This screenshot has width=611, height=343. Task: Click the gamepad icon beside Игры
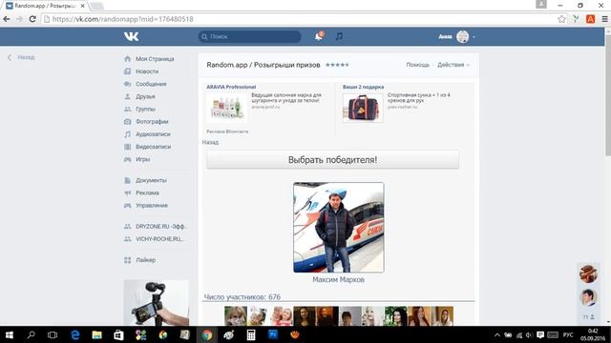(x=127, y=159)
